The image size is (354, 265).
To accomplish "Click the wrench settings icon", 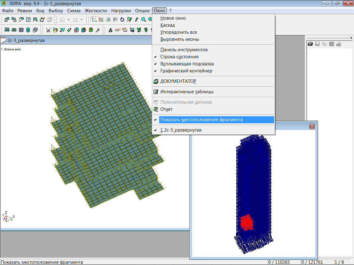I will (98, 30).
